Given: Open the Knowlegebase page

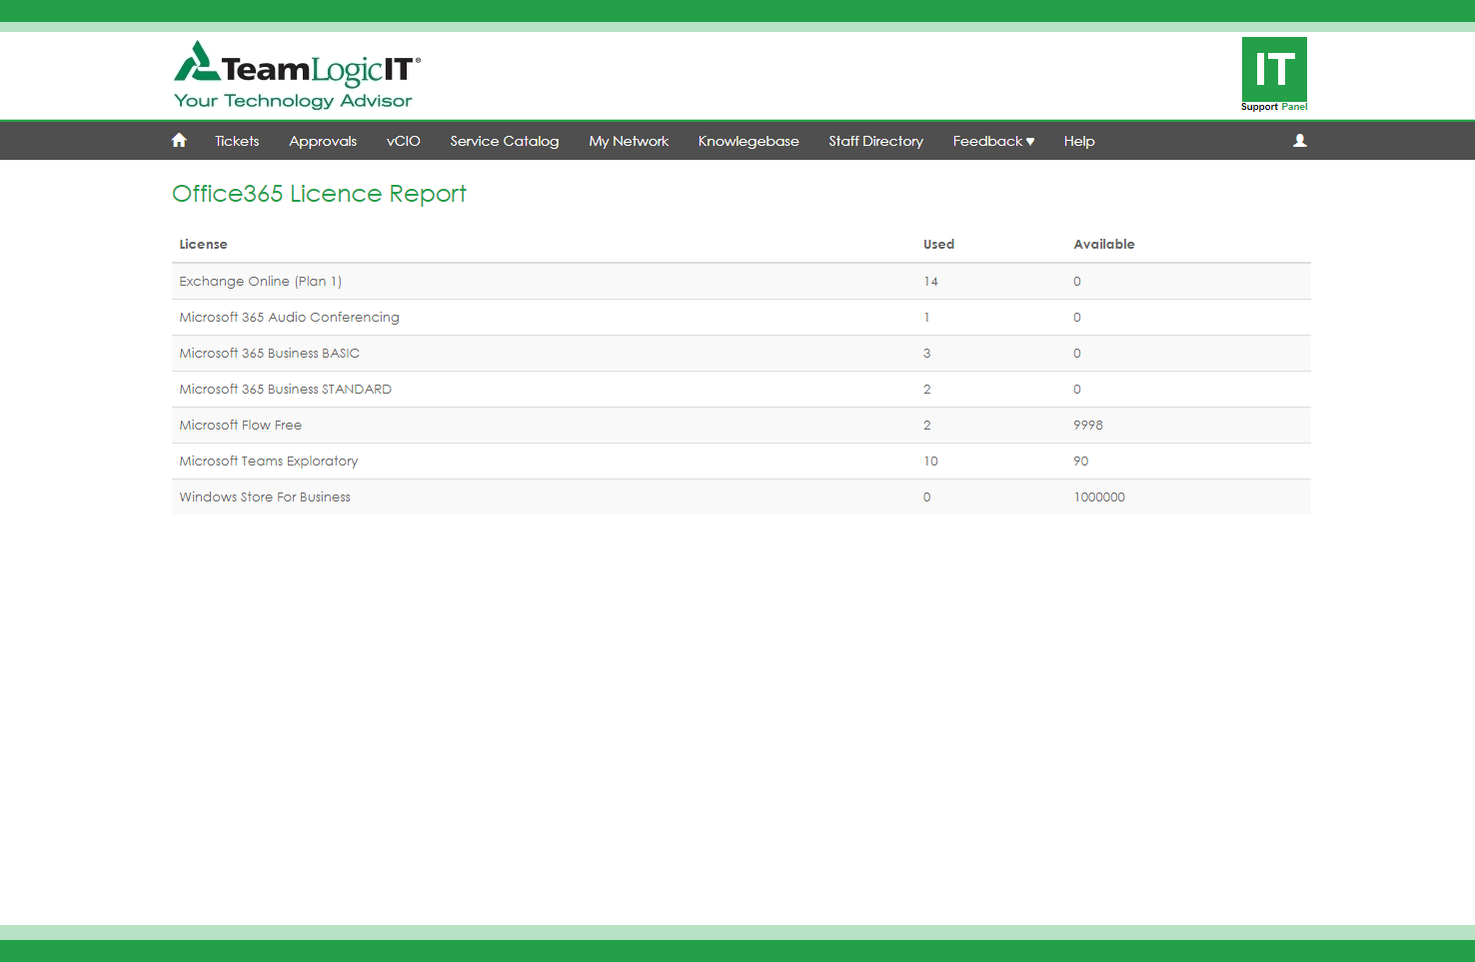Looking at the screenshot, I should coord(748,141).
